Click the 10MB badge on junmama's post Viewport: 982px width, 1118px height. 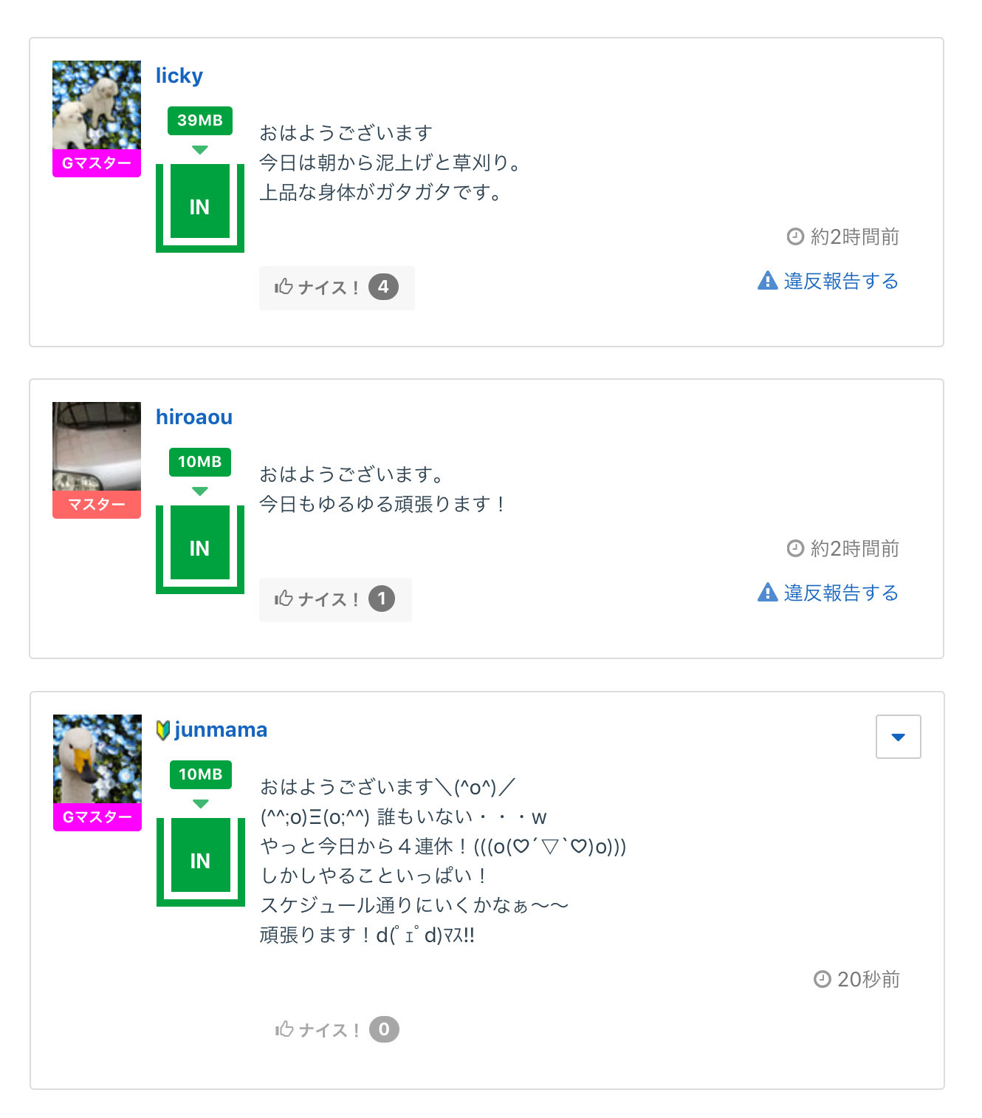pyautogui.click(x=200, y=774)
